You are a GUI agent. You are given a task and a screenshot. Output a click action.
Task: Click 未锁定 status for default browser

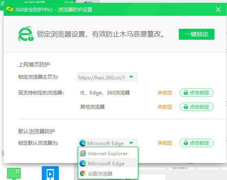[165, 143]
